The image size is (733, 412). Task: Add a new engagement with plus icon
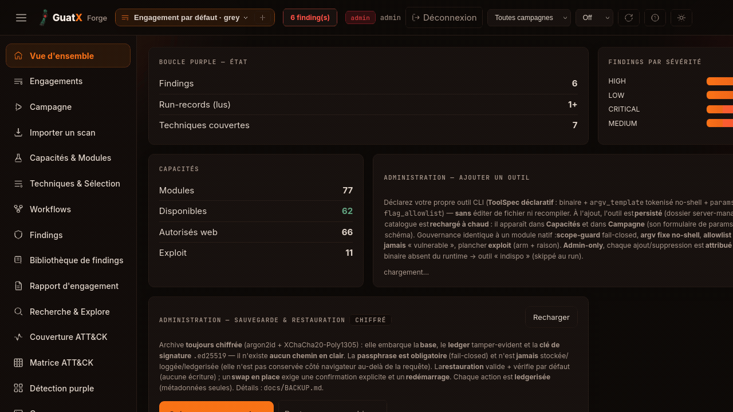(x=263, y=18)
